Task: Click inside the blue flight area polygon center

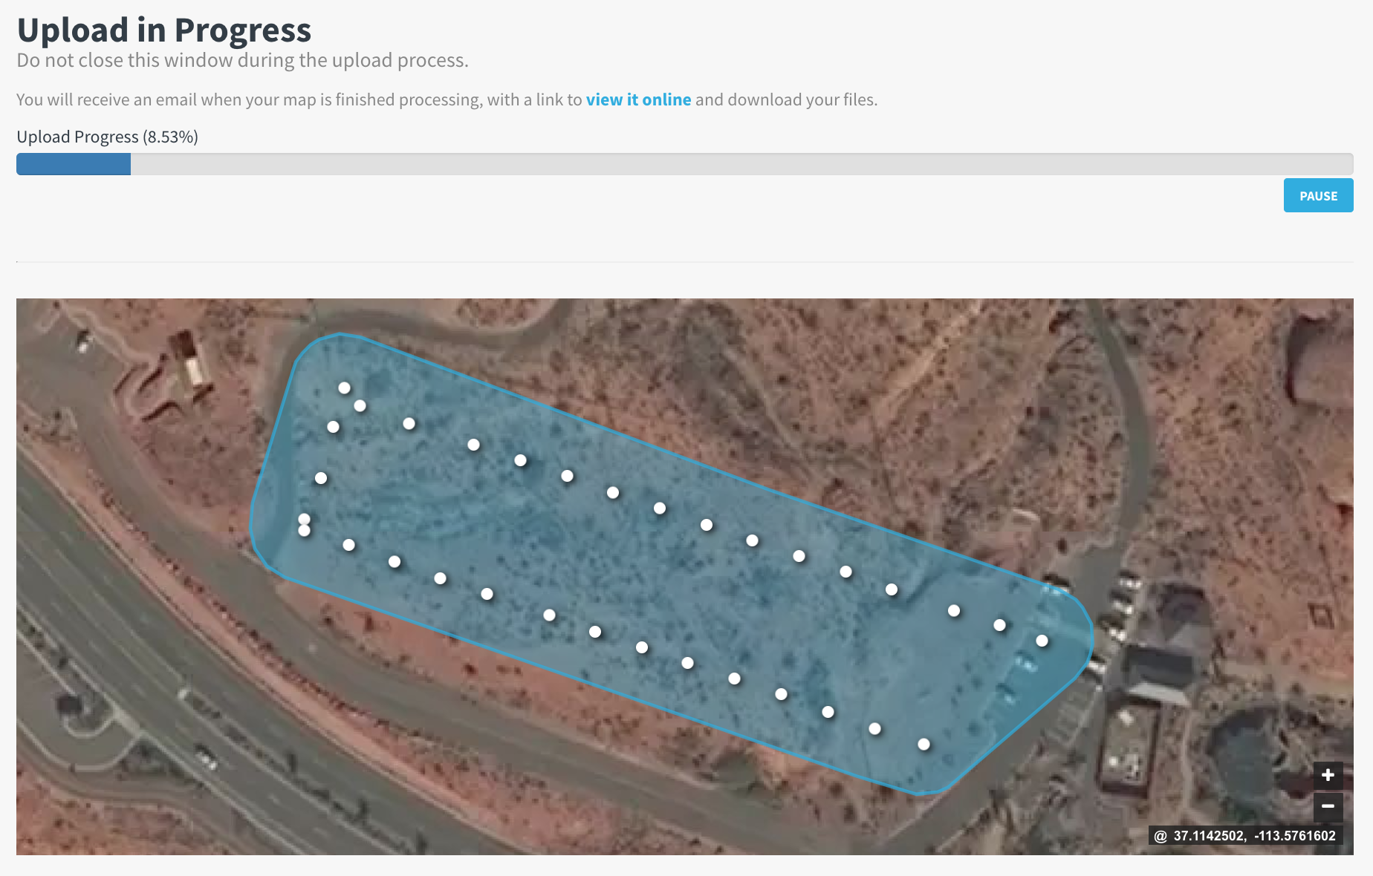Action: tap(669, 564)
